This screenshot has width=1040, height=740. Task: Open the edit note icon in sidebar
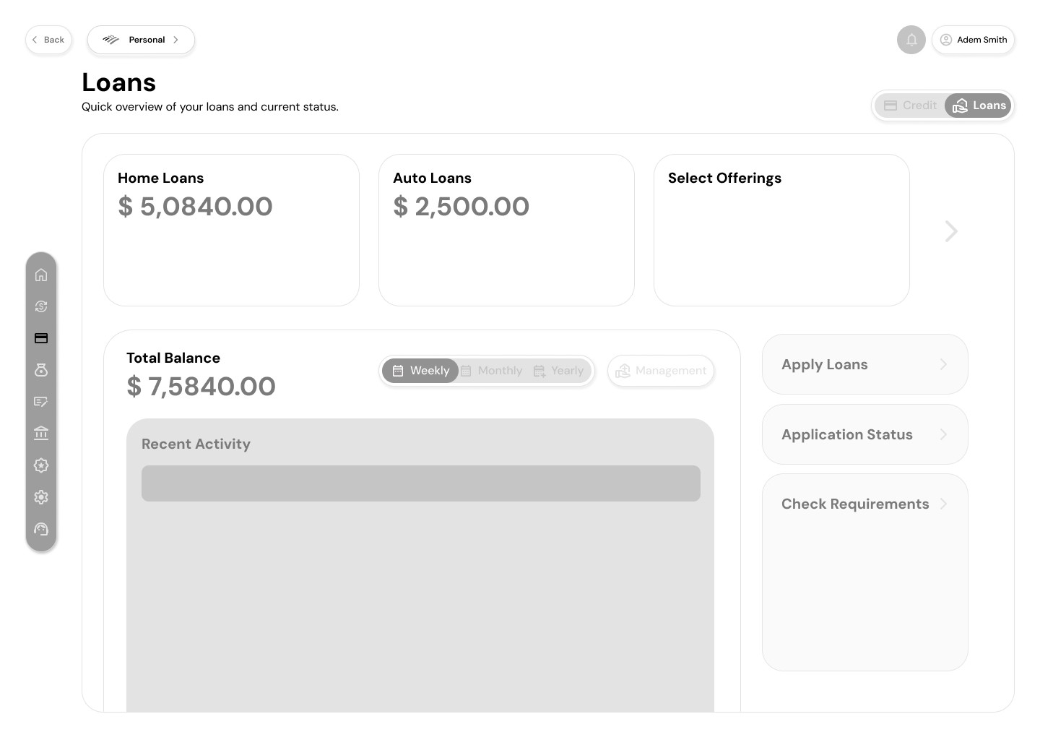41,402
